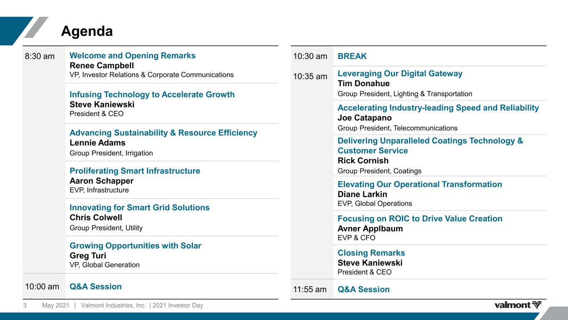This screenshot has height=320, width=568.
Task: Click the 10:00 am Q&A Session
Action: click(x=96, y=287)
